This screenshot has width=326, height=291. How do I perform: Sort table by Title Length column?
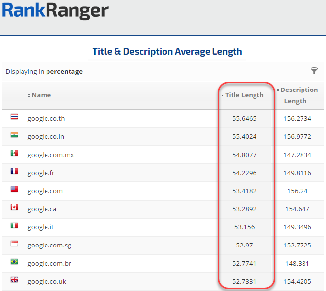point(242,95)
